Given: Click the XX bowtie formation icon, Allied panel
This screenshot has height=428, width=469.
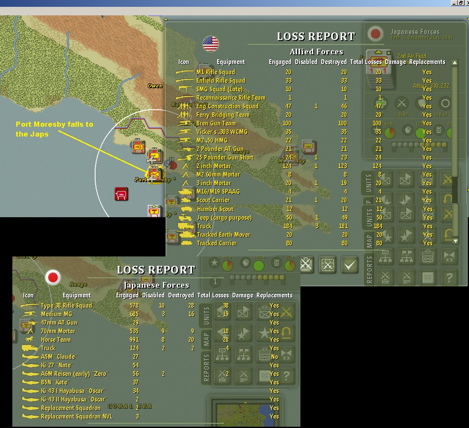Looking at the screenshot, I should (449, 256).
